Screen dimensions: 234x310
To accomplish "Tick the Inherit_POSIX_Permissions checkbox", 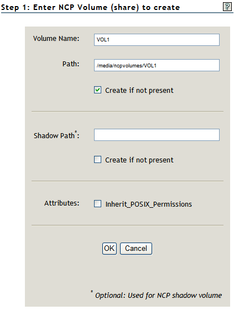I will [x=97, y=204].
